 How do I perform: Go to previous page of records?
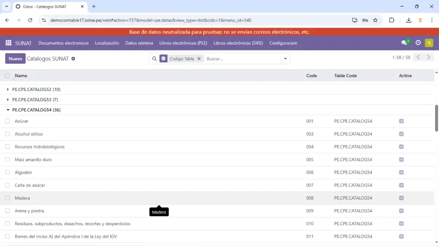(x=418, y=57)
